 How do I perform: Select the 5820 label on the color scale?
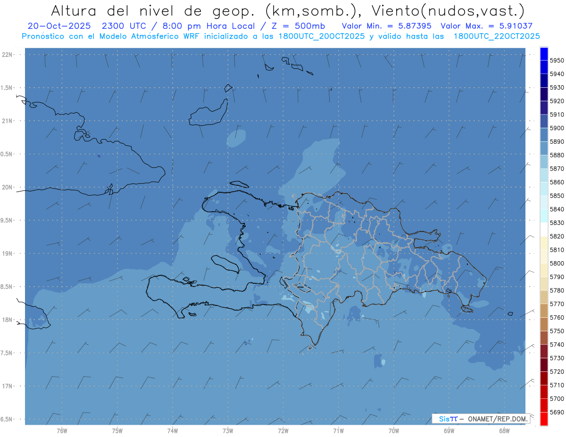tap(557, 236)
